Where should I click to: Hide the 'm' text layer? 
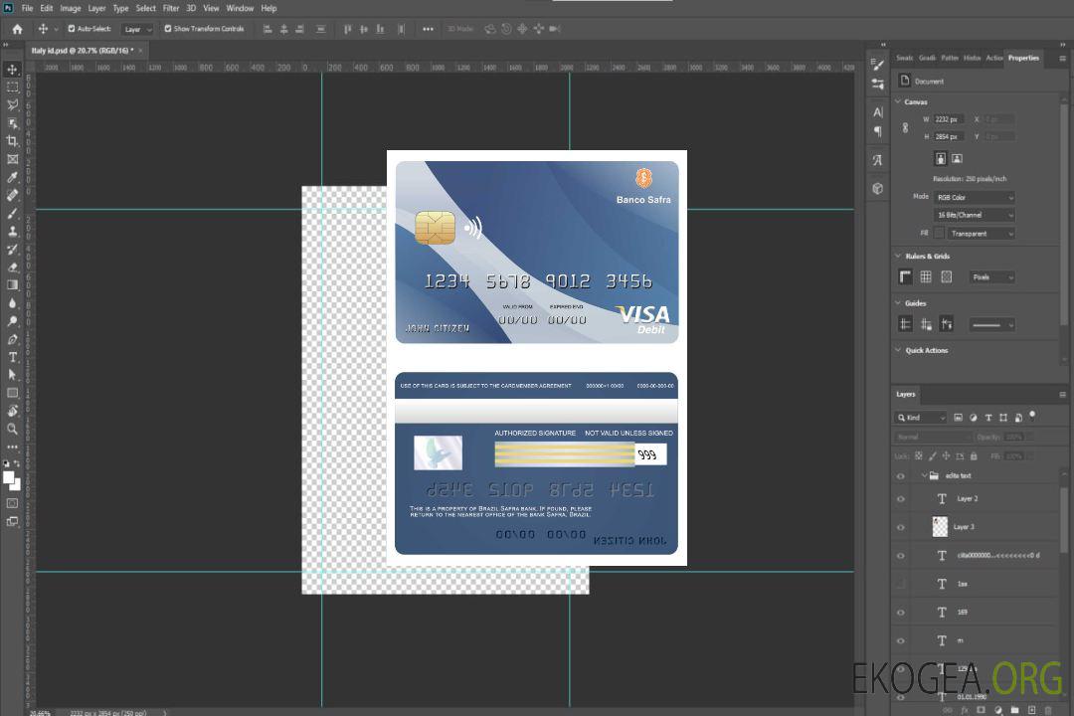pos(901,640)
